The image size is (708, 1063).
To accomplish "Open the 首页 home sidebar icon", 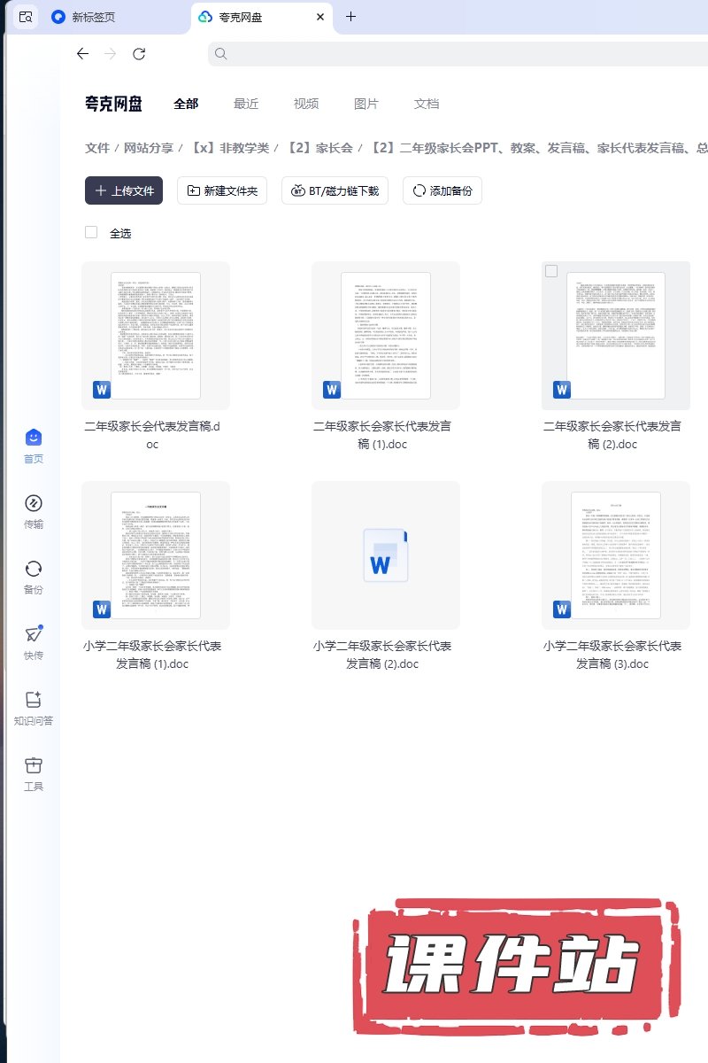I will (x=33, y=438).
